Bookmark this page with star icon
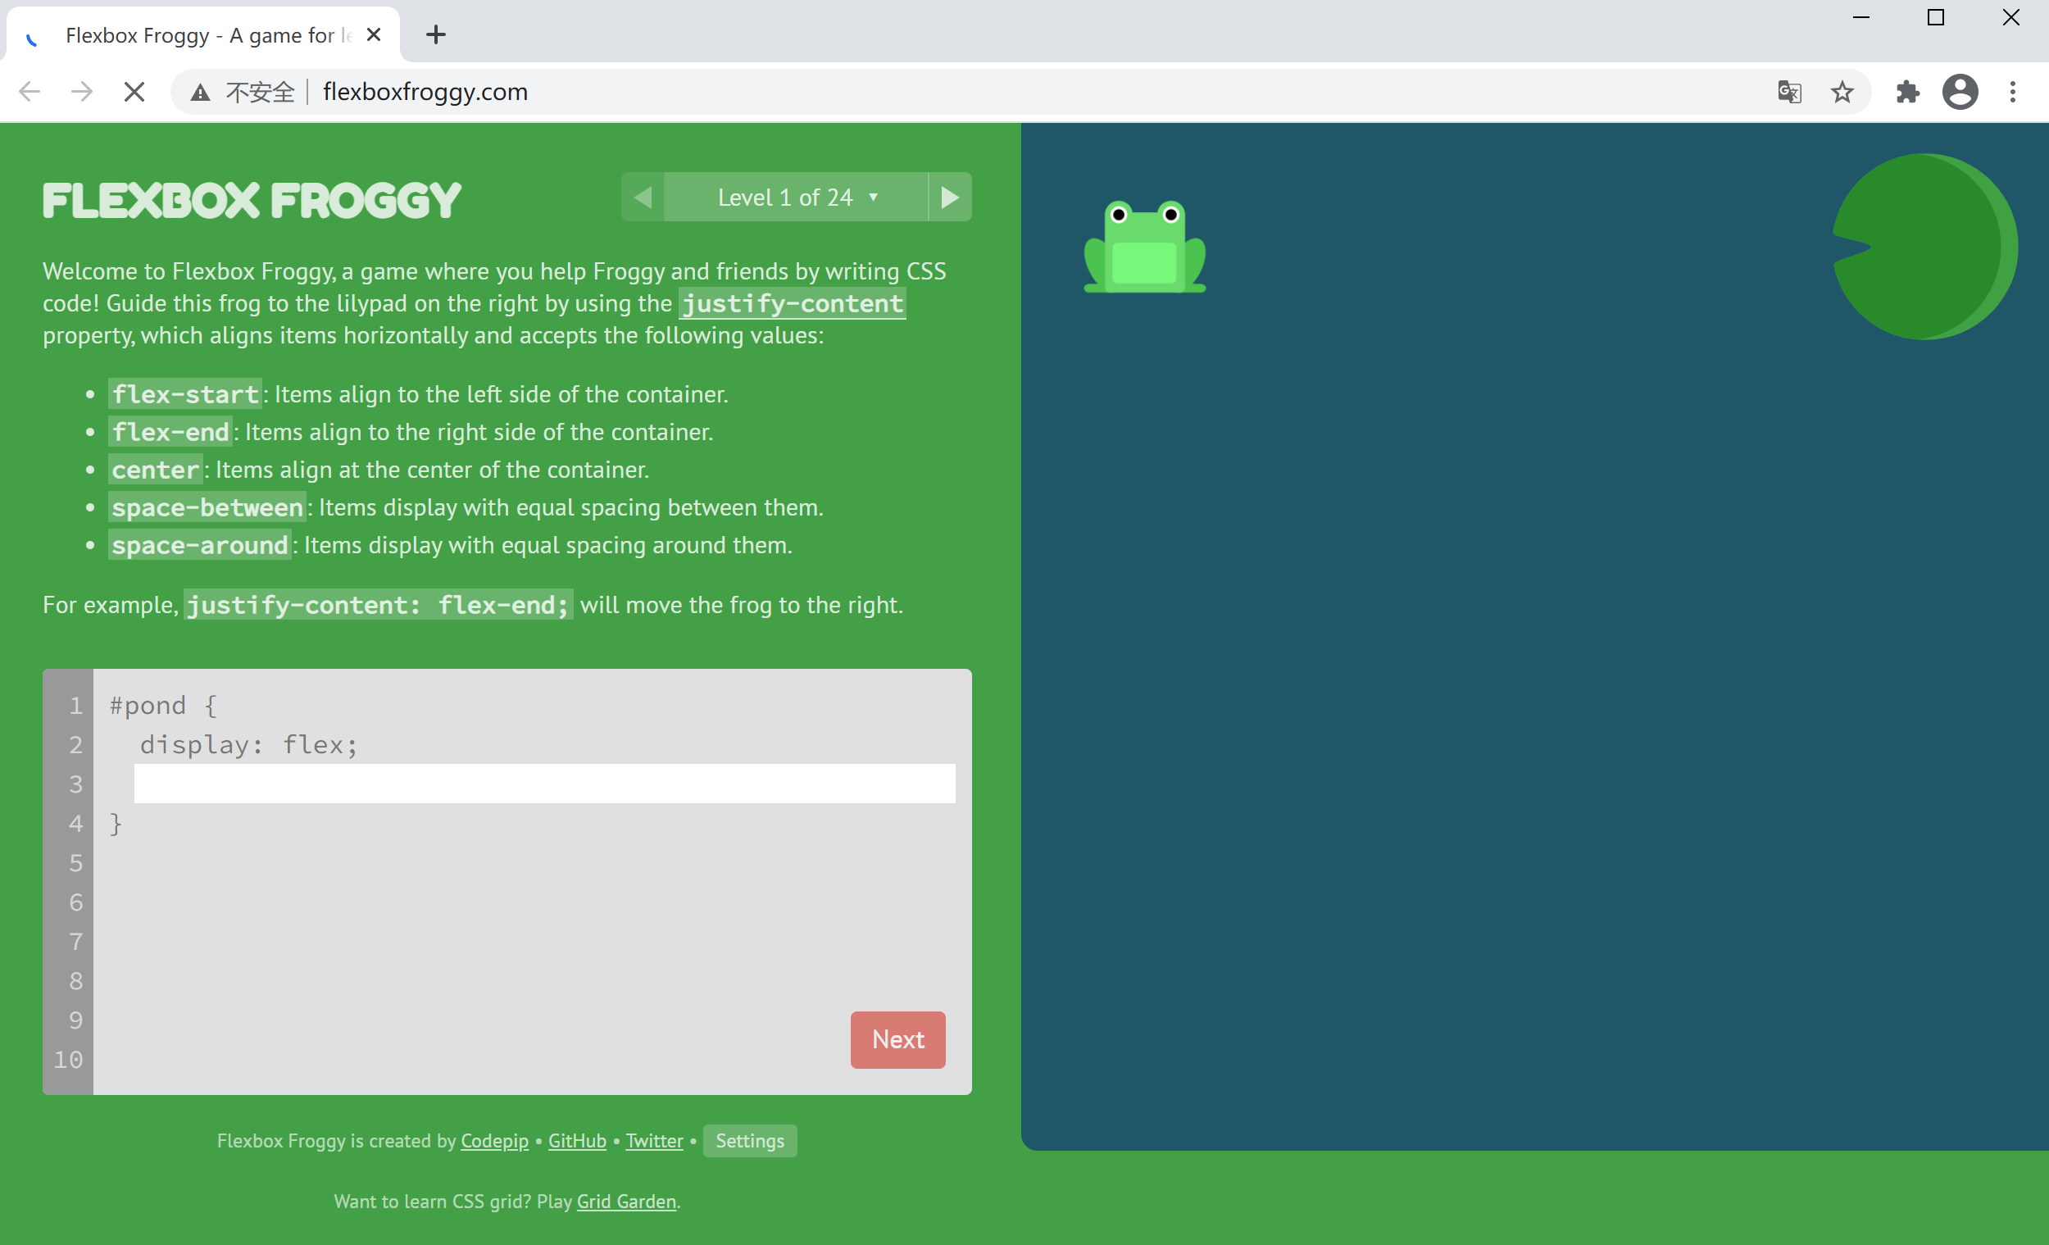Image resolution: width=2049 pixels, height=1245 pixels. [1842, 92]
